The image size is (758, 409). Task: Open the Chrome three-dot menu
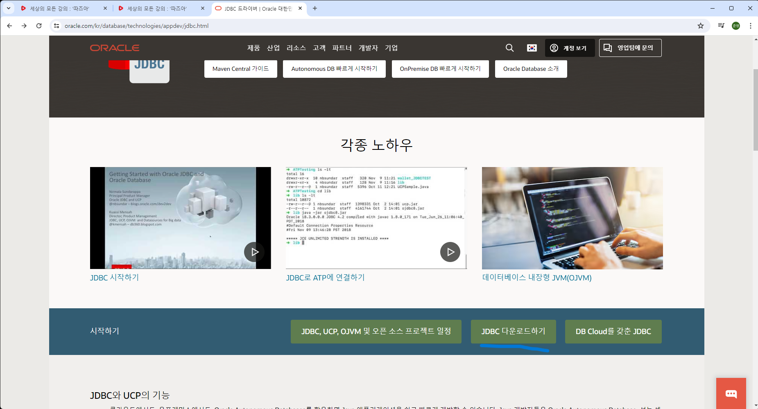[750, 26]
